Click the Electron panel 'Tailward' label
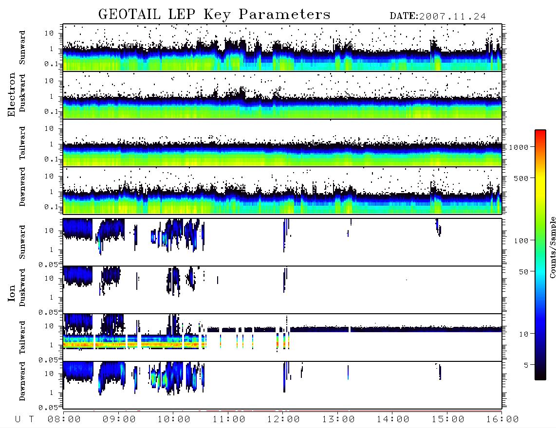The width and height of the screenshot is (556, 428). (x=22, y=143)
